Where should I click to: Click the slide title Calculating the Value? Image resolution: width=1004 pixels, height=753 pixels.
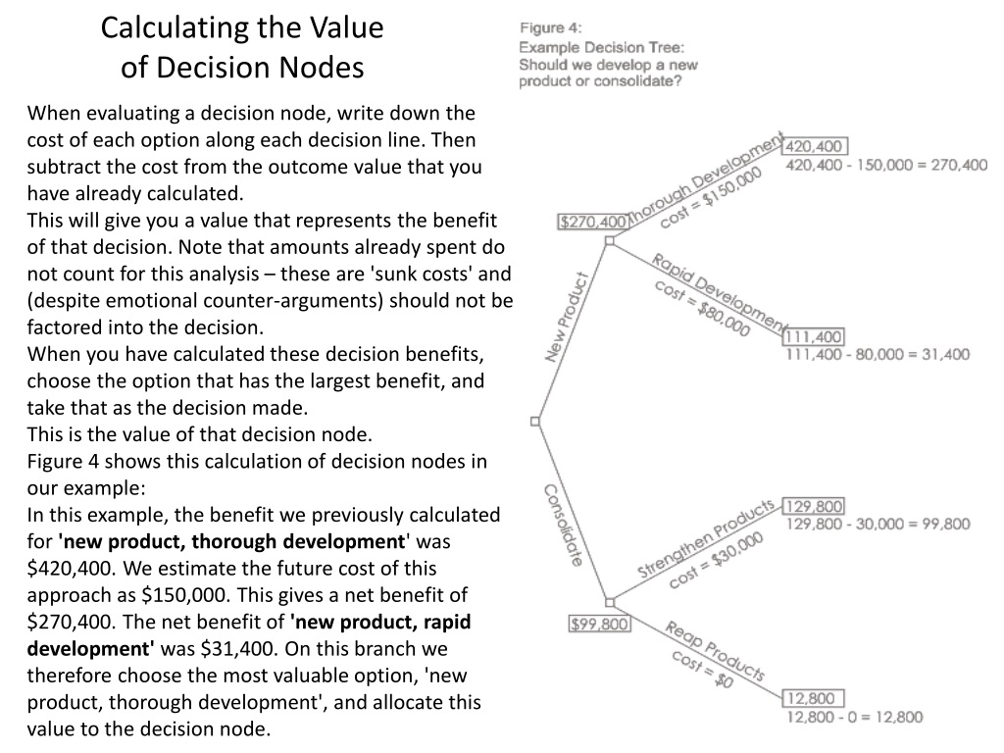click(x=242, y=26)
